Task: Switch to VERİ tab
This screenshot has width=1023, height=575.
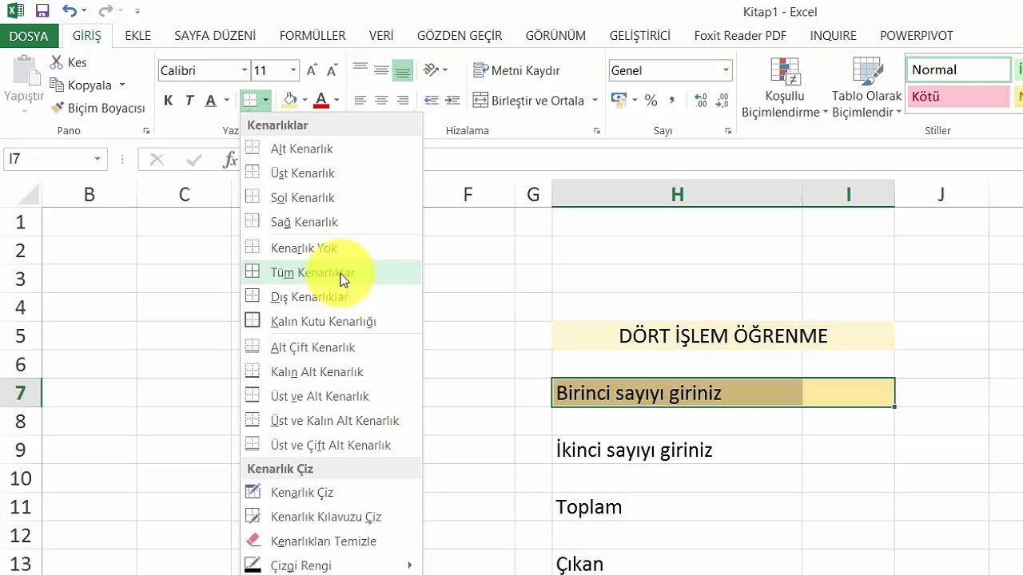Action: tap(381, 36)
